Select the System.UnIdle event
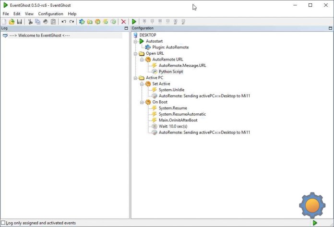The height and width of the screenshot is (227, 334). [x=171, y=90]
